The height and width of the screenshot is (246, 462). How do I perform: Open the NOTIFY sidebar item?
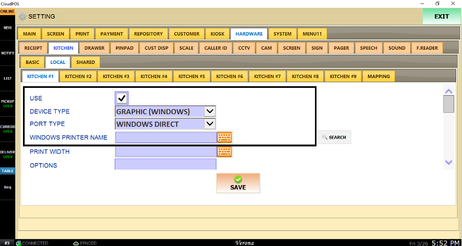point(7,53)
